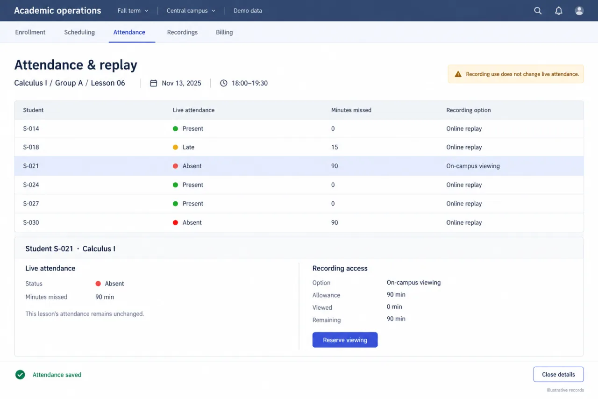Select student row S-024
598x399 pixels.
point(299,185)
